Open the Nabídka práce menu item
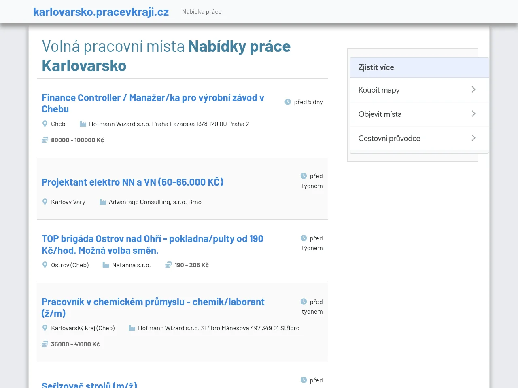The image size is (518, 388). (x=202, y=12)
